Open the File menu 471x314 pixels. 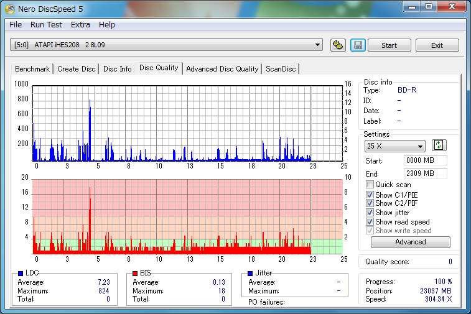[16, 25]
